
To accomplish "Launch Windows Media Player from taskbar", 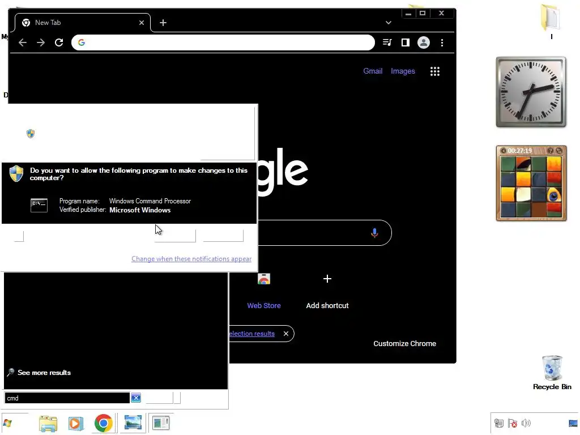I will 76,423.
